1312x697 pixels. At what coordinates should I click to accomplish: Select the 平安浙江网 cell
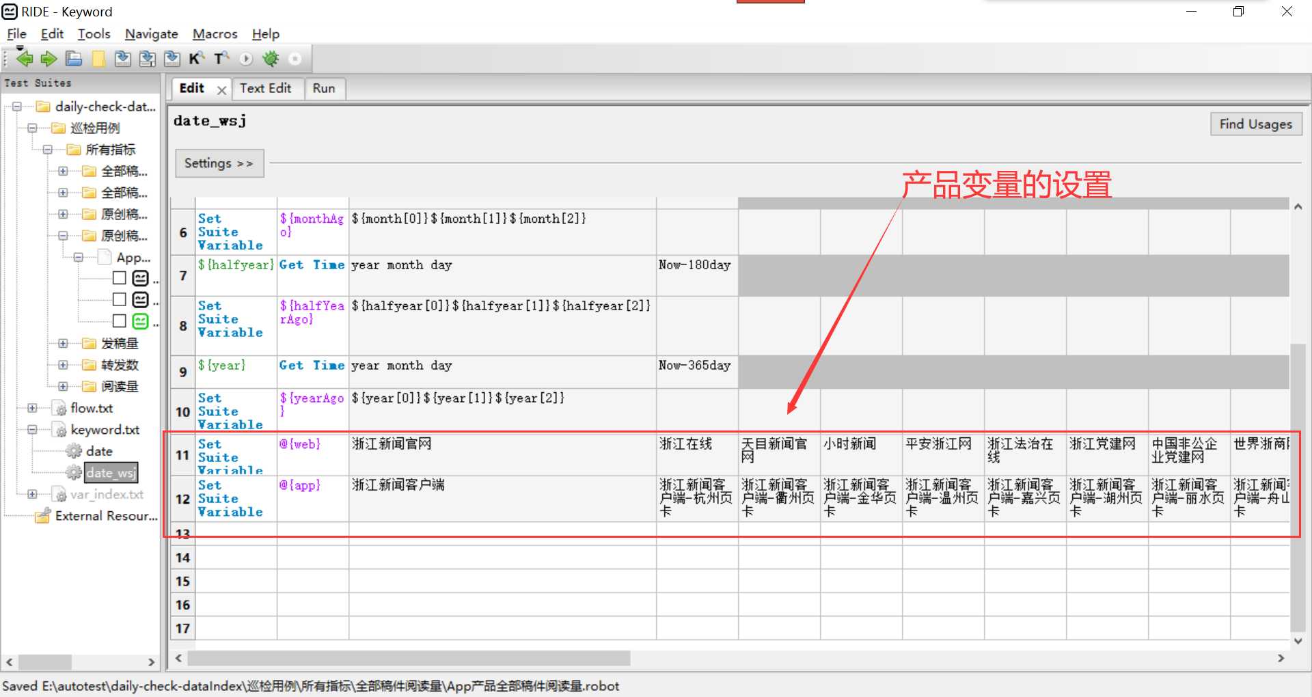(943, 455)
